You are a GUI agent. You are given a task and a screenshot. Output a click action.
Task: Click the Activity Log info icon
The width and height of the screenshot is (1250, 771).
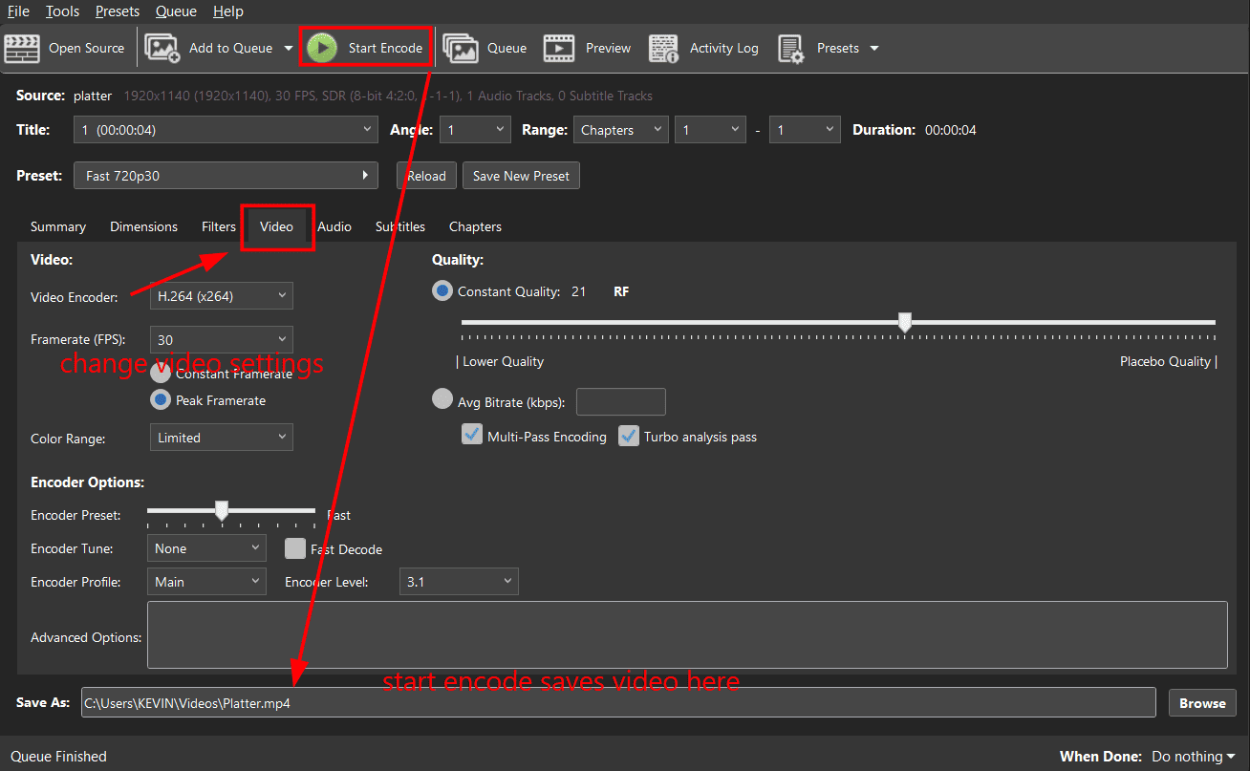tap(664, 48)
